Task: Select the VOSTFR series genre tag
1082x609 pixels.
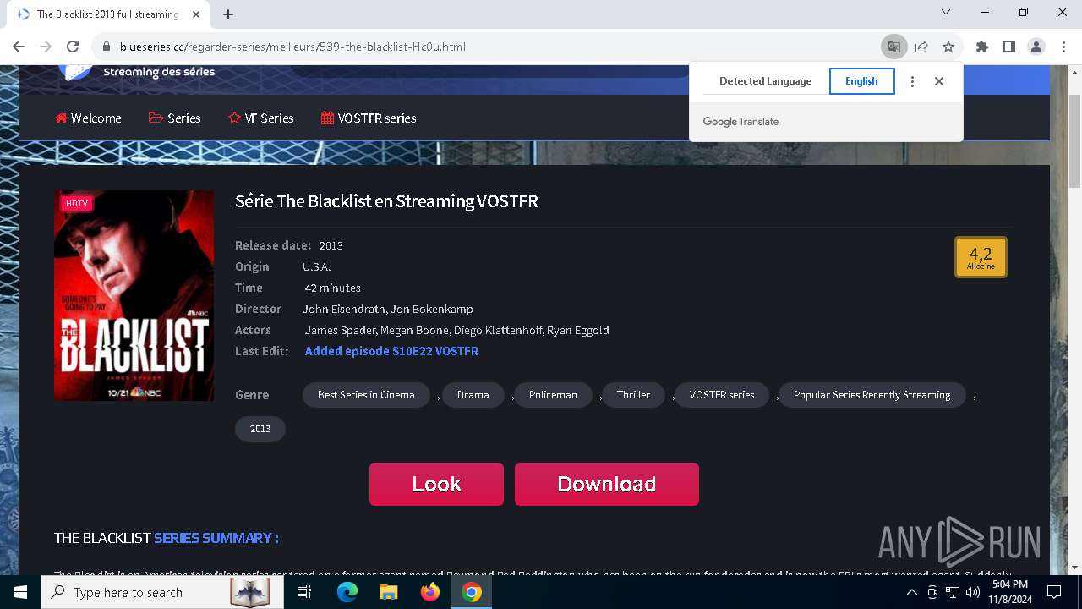Action: [x=722, y=395]
